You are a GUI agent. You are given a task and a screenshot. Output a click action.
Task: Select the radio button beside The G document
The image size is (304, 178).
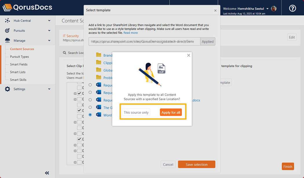point(90,107)
